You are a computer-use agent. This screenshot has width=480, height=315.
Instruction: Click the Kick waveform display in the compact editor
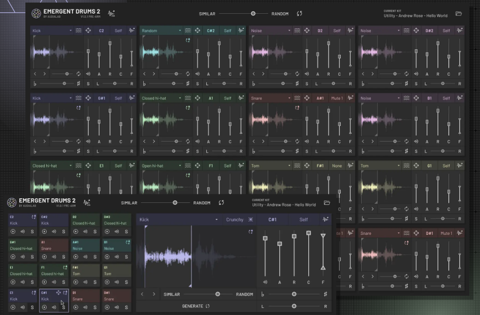coord(197,256)
